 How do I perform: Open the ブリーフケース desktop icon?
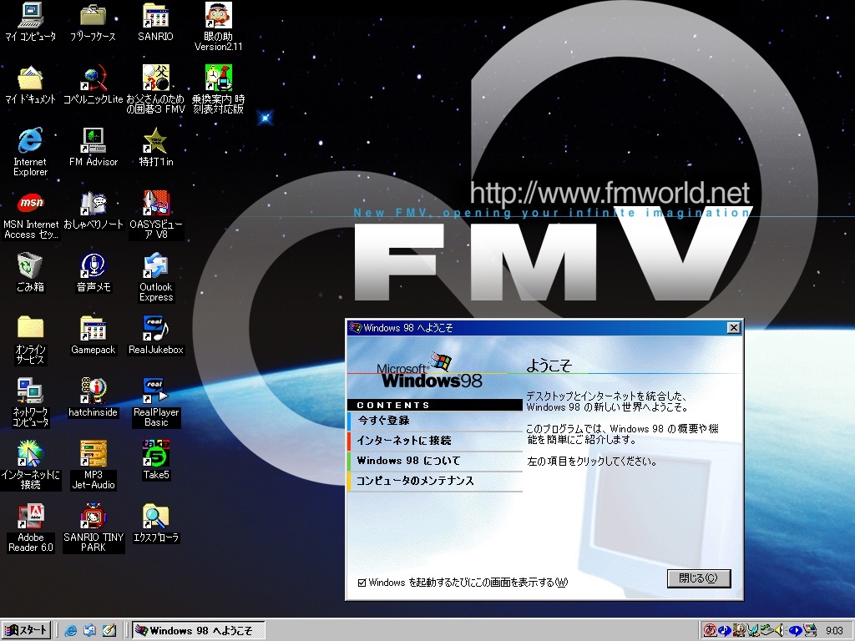point(94,22)
